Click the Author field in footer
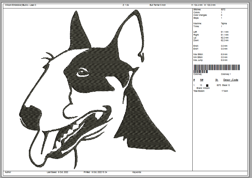The height and width of the screenshot is (178, 252). click(8, 172)
